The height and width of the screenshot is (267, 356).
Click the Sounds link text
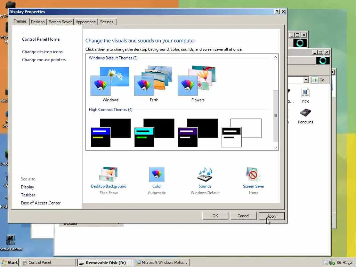(x=205, y=186)
